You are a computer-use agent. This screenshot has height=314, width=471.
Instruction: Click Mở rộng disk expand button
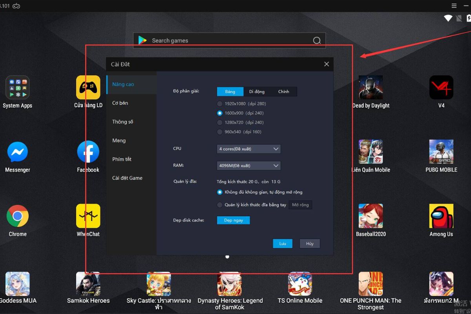point(300,205)
